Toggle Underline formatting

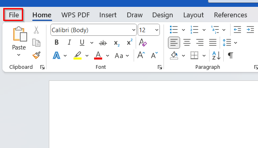82,43
